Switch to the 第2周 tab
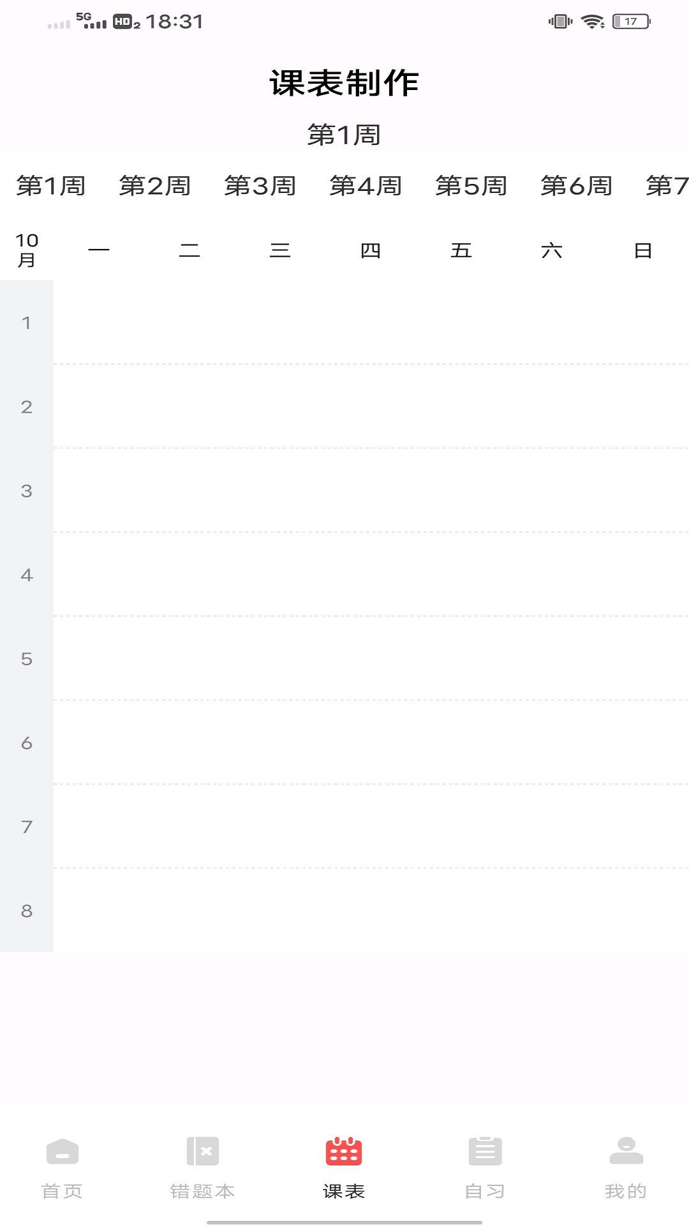The height and width of the screenshot is (1226, 689). pos(155,186)
